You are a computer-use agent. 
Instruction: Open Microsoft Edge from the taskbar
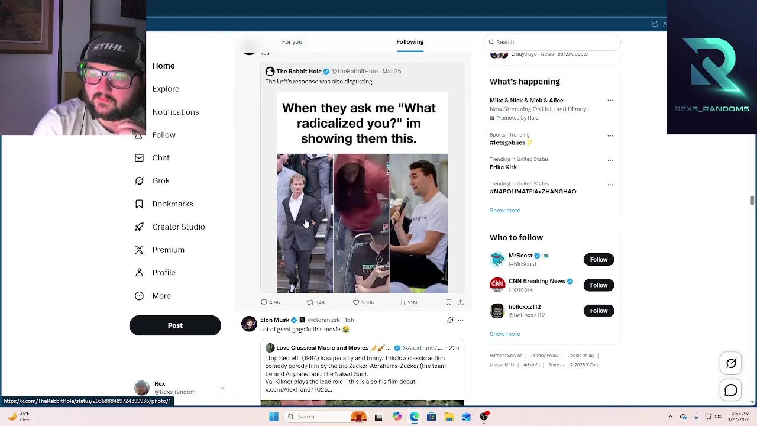click(414, 417)
